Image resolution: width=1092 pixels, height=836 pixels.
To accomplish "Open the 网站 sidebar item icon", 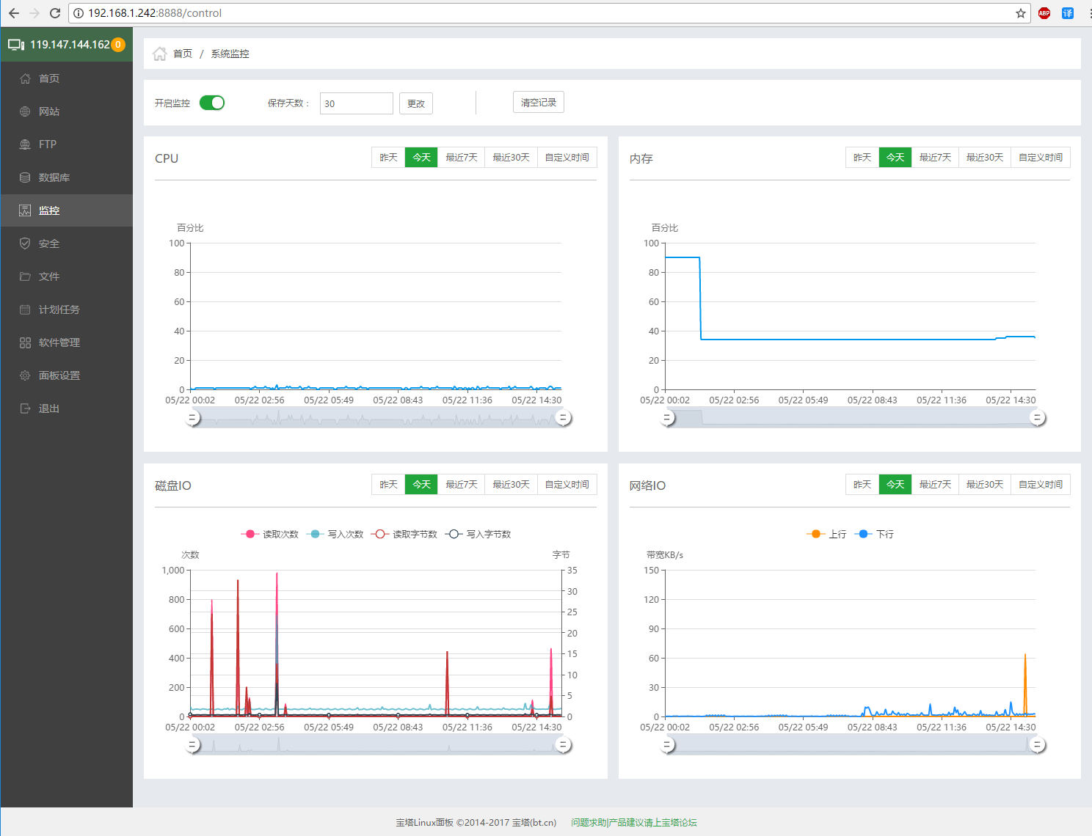I will pos(25,111).
